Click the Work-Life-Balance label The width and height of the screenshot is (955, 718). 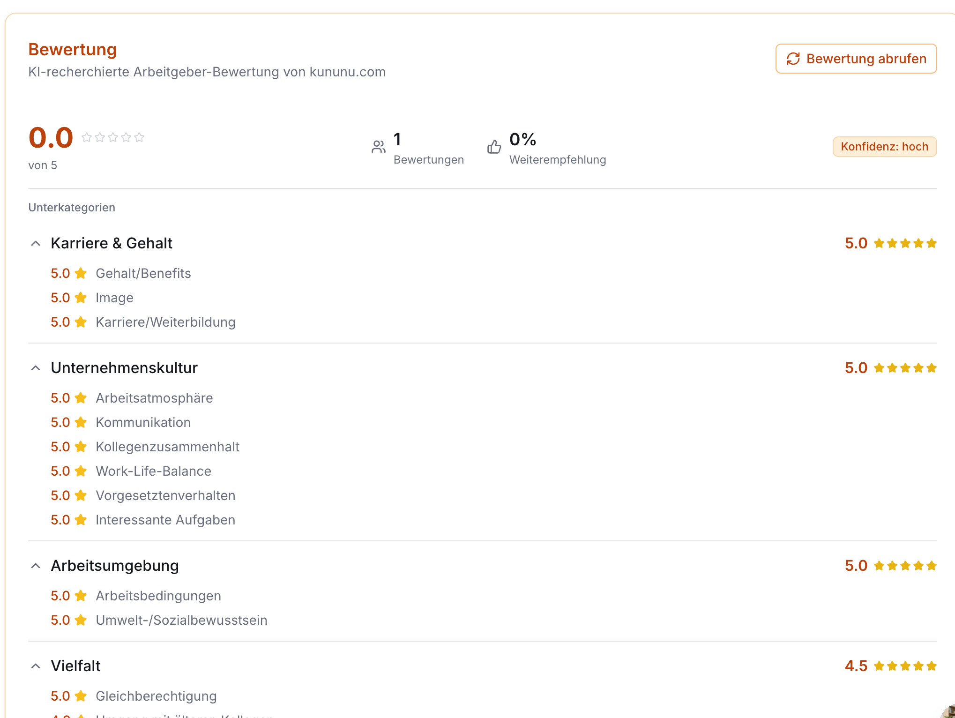[154, 471]
